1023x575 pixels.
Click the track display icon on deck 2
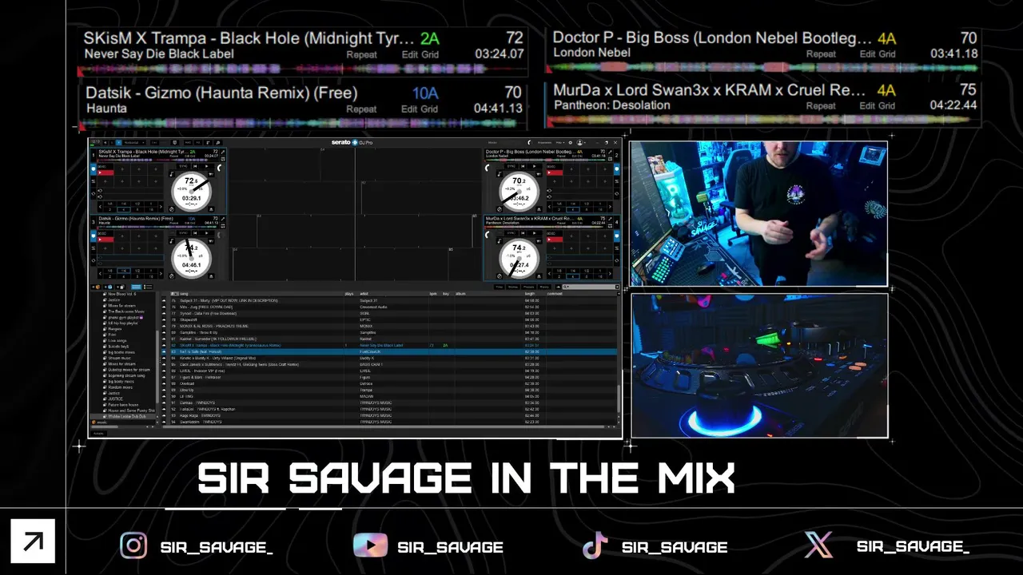[611, 159]
